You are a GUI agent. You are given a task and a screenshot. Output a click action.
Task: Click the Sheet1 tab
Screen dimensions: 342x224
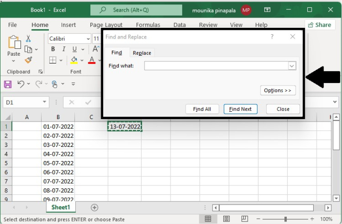click(61, 207)
